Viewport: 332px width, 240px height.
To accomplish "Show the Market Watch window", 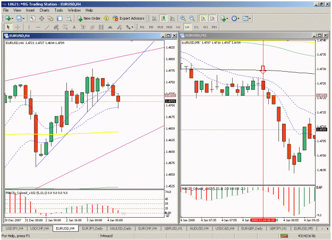I will (32, 19).
